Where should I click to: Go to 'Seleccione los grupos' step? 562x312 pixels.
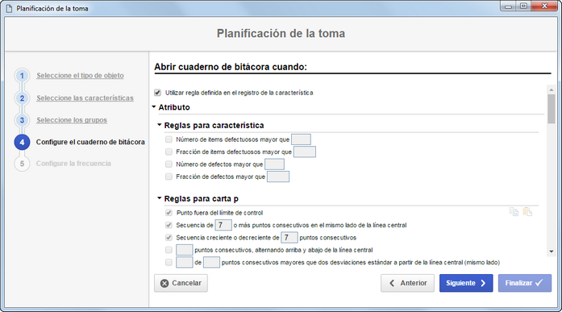point(72,120)
